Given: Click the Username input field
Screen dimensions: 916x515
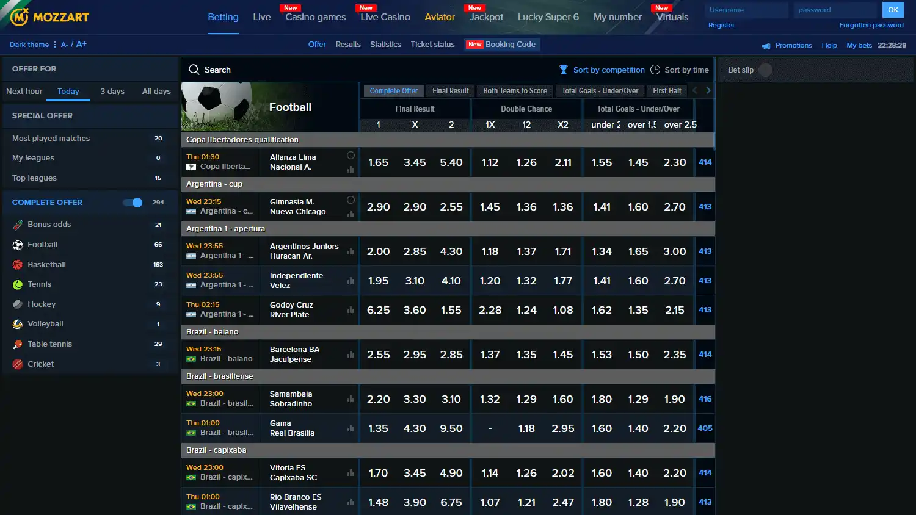Looking at the screenshot, I should (746, 10).
